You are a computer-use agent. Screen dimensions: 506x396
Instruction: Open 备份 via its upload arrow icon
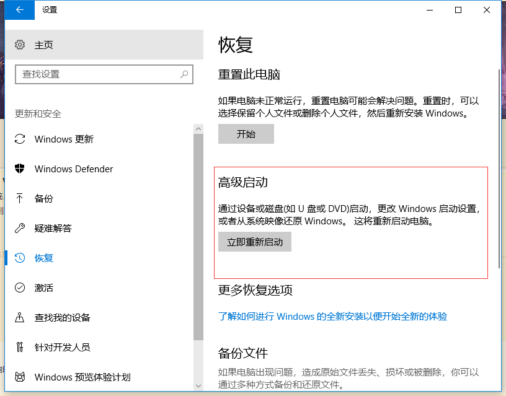tap(20, 198)
